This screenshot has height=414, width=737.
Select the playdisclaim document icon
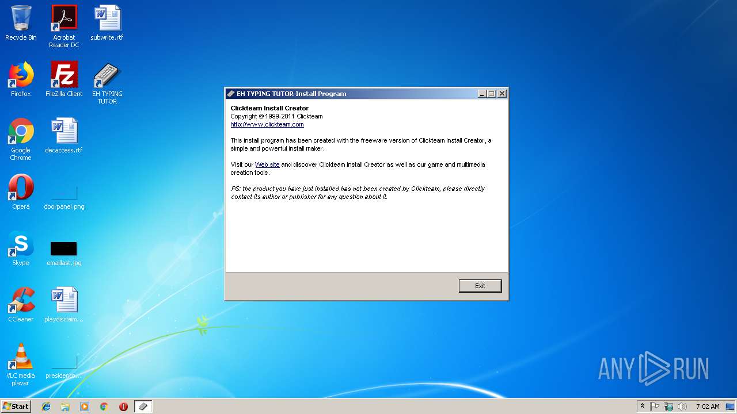(64, 305)
